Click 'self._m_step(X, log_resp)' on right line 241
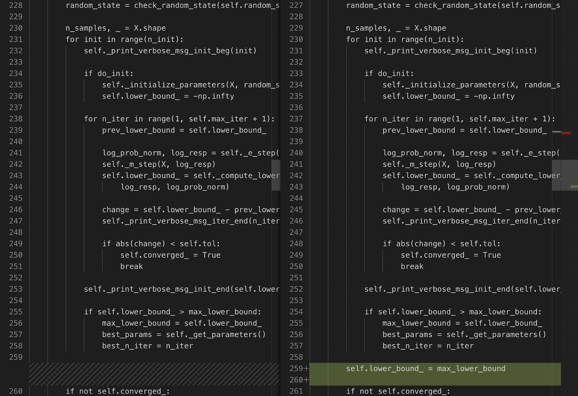The image size is (578, 396). pos(439,164)
